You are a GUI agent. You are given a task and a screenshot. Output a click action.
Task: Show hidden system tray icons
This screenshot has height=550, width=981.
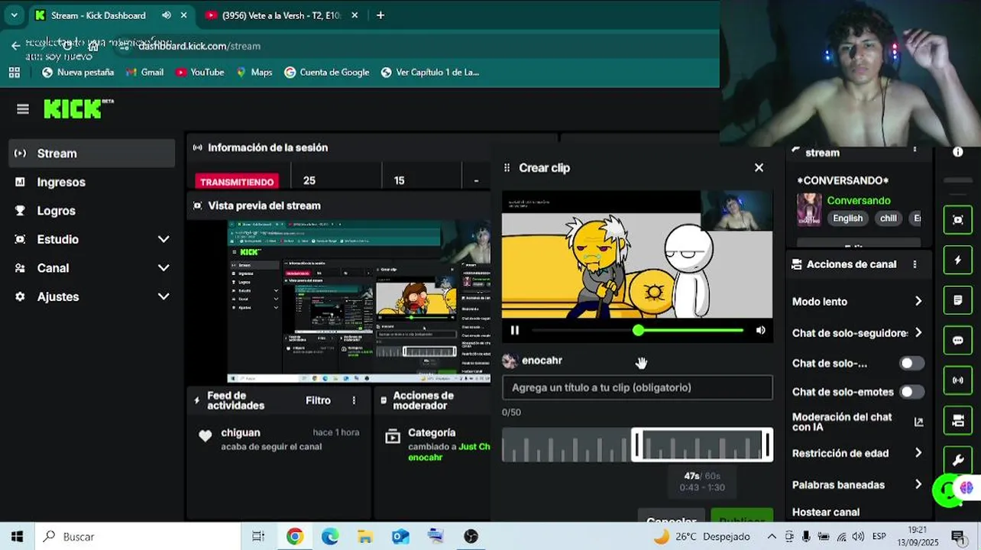coord(772,537)
